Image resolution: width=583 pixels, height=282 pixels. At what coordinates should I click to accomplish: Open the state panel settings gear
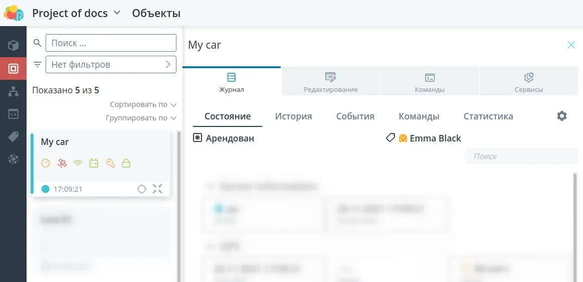tap(562, 116)
